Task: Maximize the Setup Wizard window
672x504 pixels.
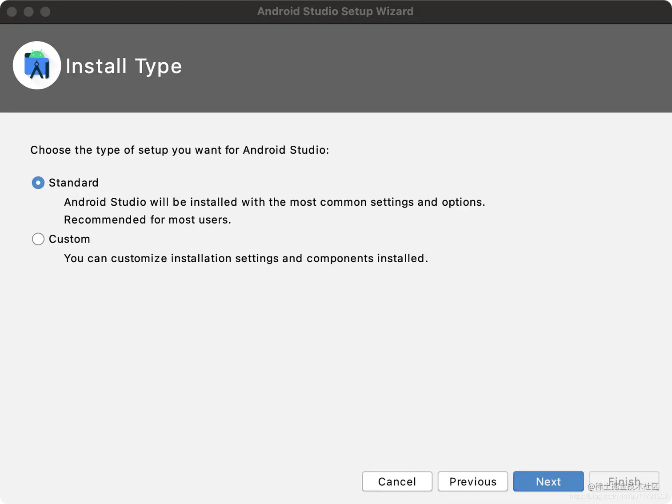Action: [x=45, y=12]
